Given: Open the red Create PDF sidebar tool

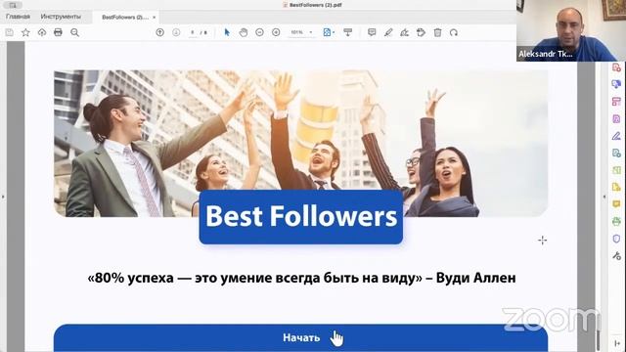Looking at the screenshot, I should point(616,67).
